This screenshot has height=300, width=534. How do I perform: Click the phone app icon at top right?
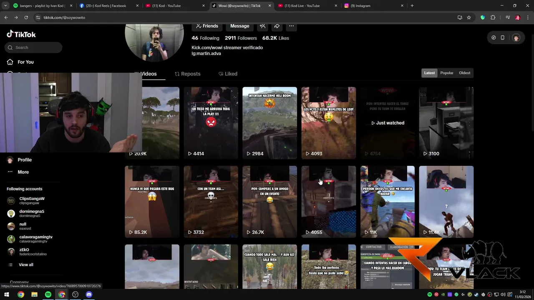pyautogui.click(x=502, y=37)
